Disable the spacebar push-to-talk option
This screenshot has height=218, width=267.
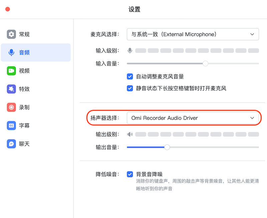click(x=130, y=88)
